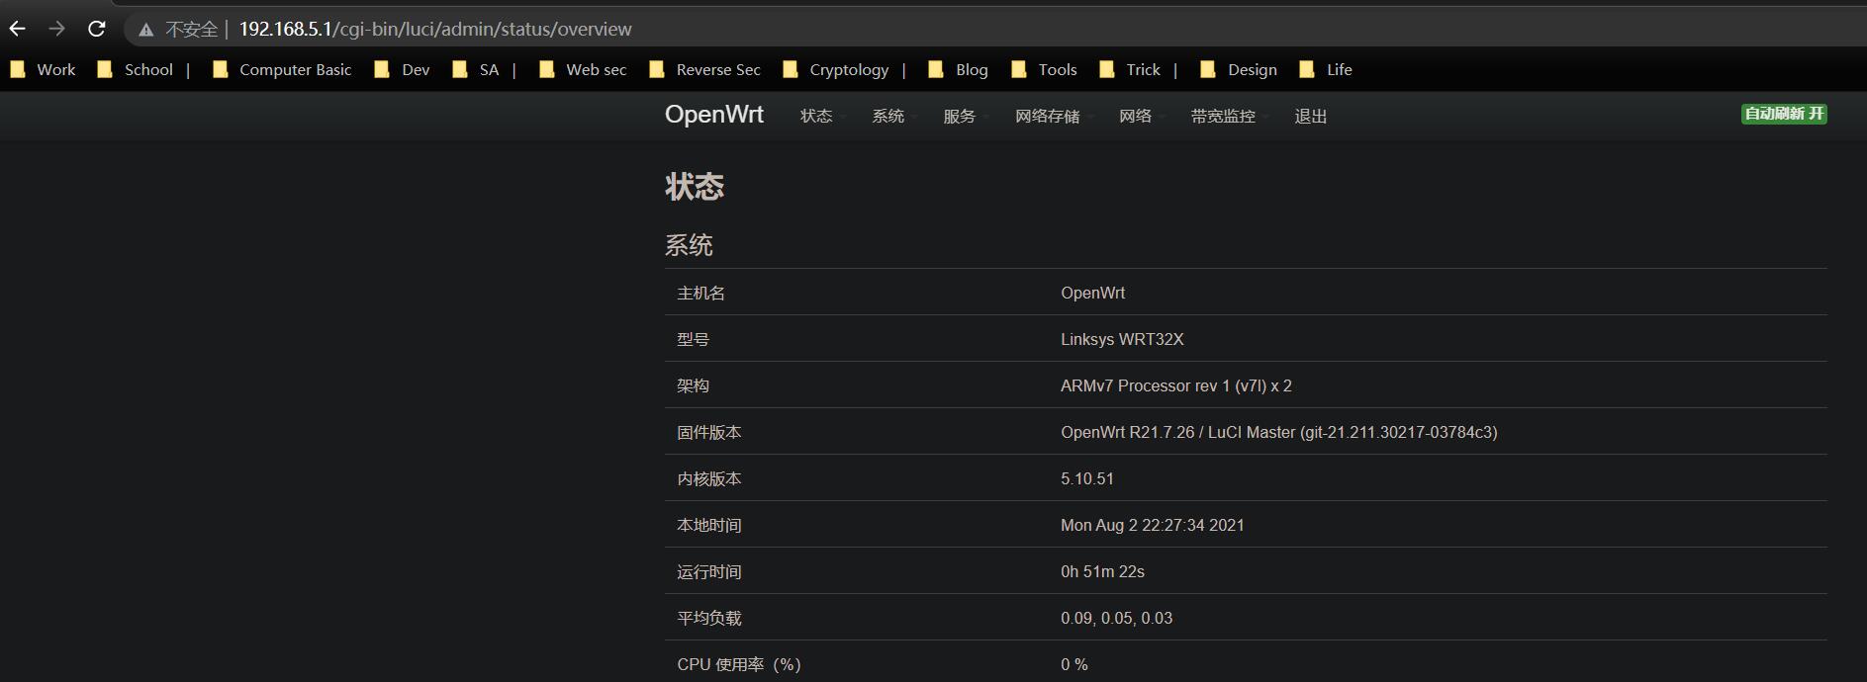Click the 架构 row label
The height and width of the screenshot is (682, 1867).
pyautogui.click(x=693, y=385)
